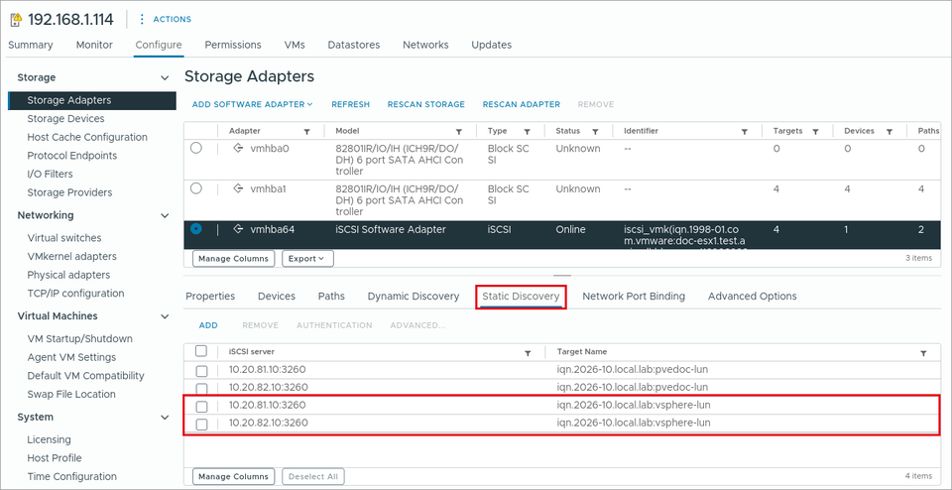Select the vmhba64 radio button

196,229
